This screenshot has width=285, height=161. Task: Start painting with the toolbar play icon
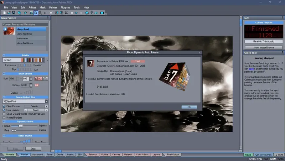pyautogui.click(x=77, y=13)
